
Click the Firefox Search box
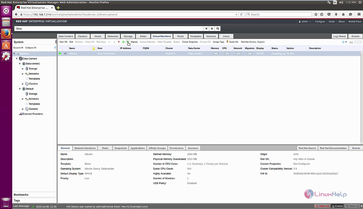click(x=279, y=14)
